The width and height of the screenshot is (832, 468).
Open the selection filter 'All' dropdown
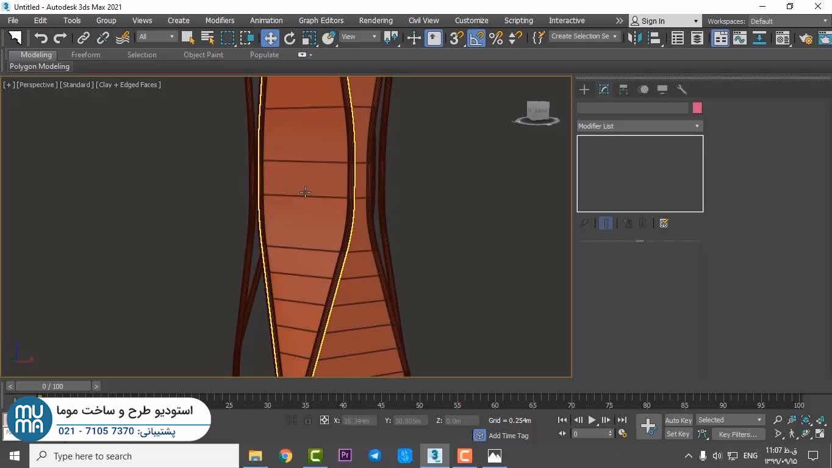[x=156, y=37]
